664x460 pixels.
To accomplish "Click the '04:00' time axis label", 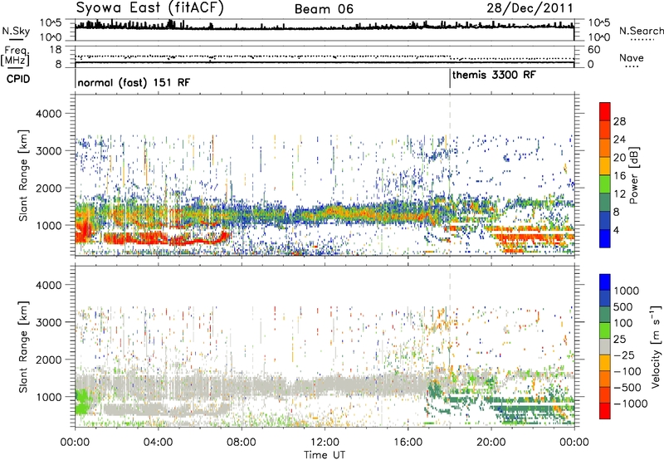I will pos(159,443).
